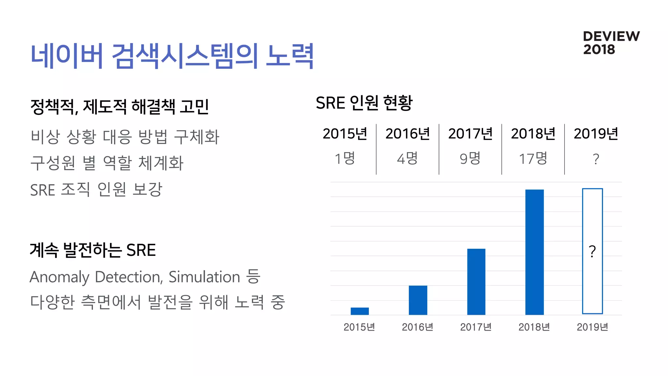Click the 2016년 bar in chart
The width and height of the screenshot is (668, 376).
pos(418,300)
